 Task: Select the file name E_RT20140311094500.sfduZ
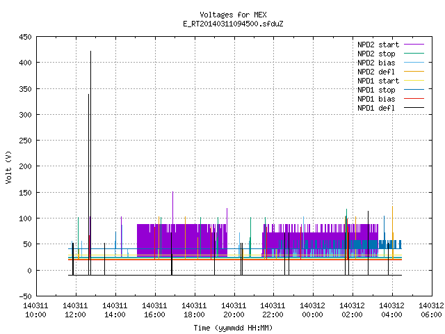click(x=233, y=24)
